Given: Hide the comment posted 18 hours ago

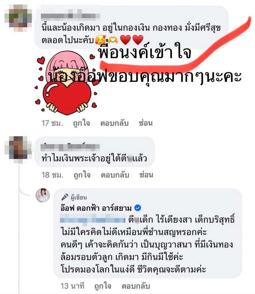Looking at the screenshot, I should coord(146,175).
